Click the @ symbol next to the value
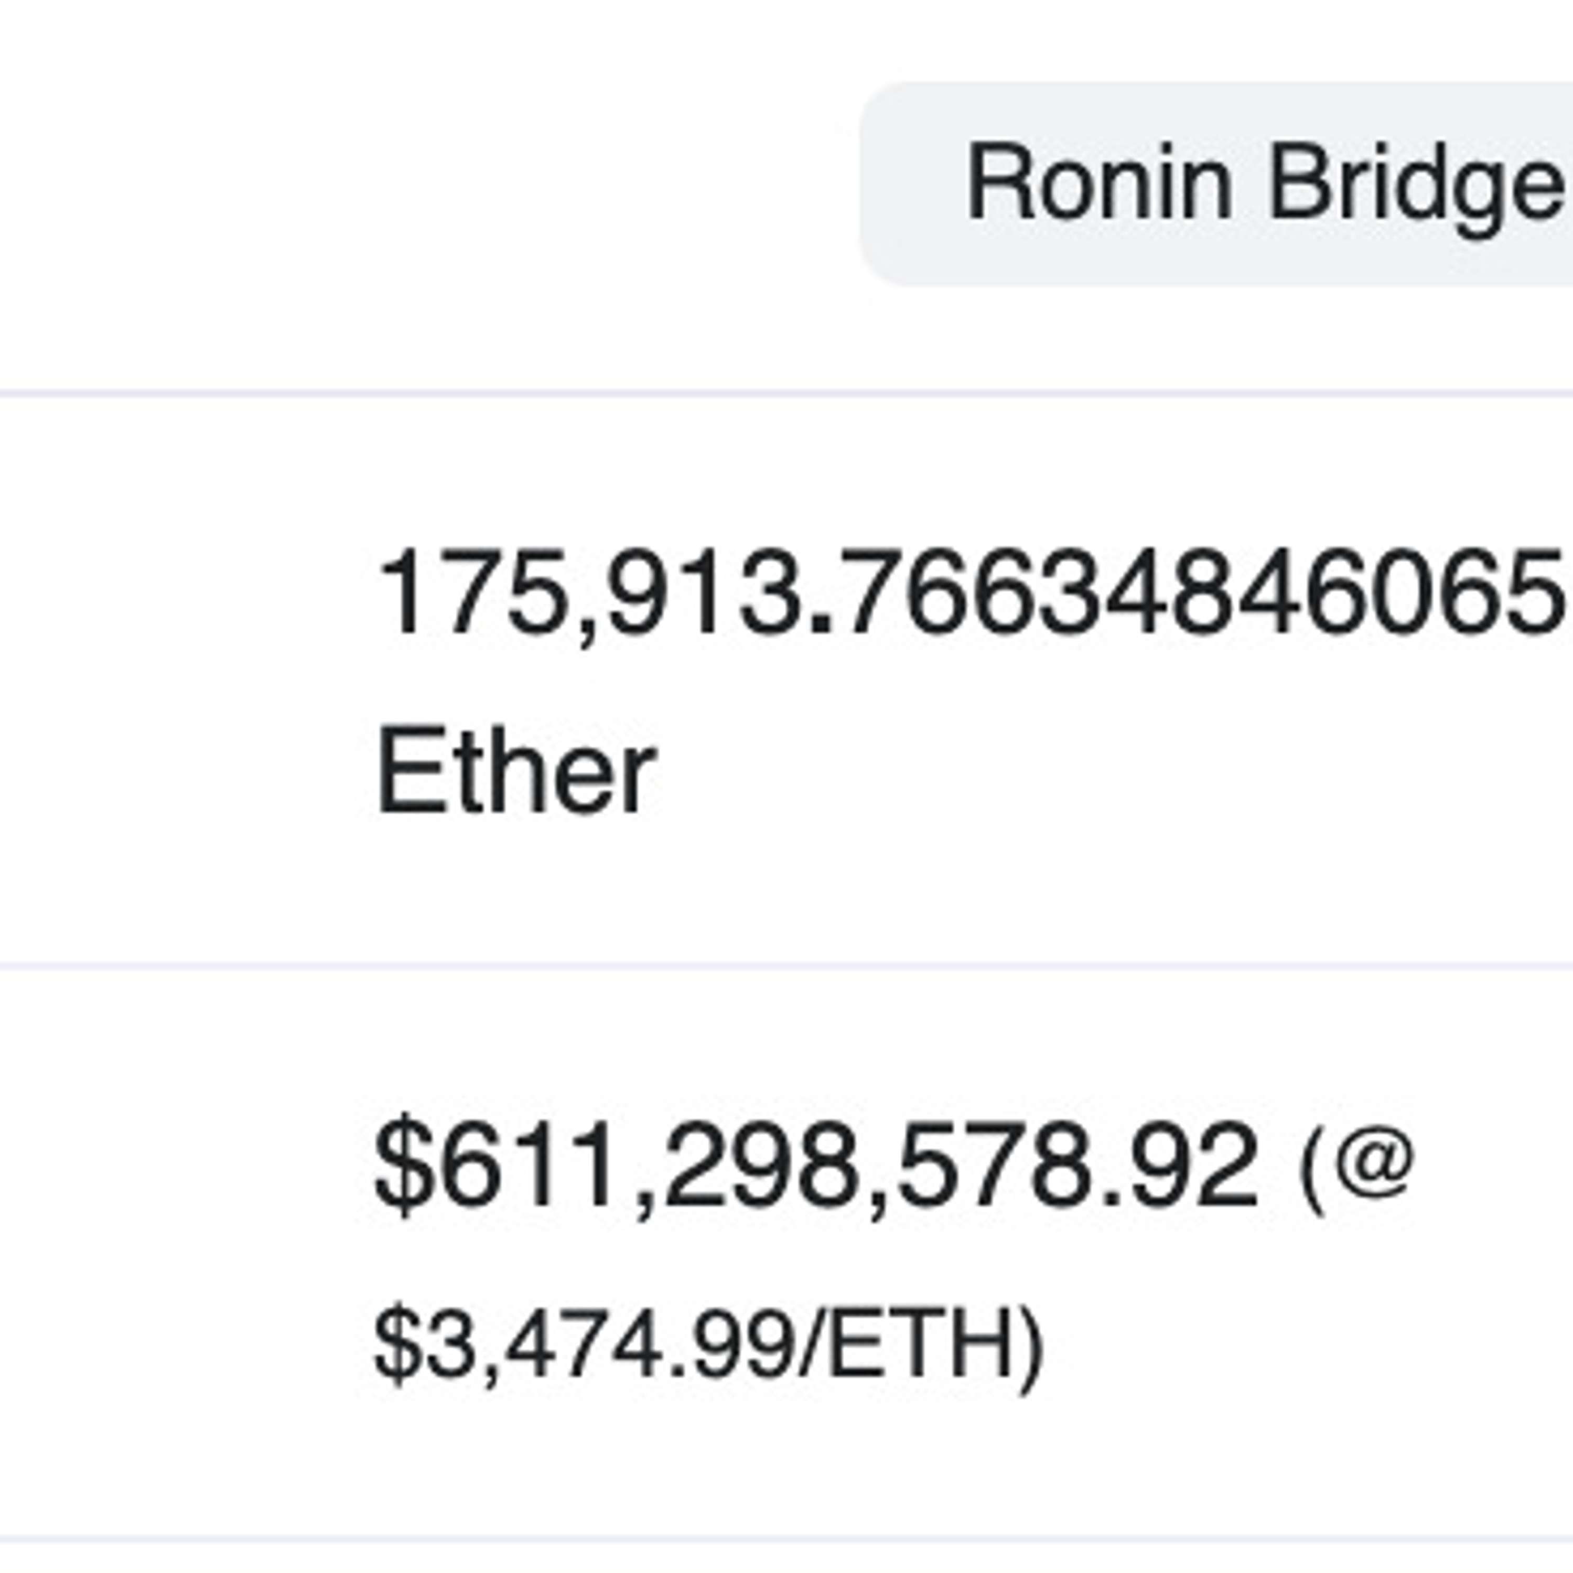 click(1376, 1163)
